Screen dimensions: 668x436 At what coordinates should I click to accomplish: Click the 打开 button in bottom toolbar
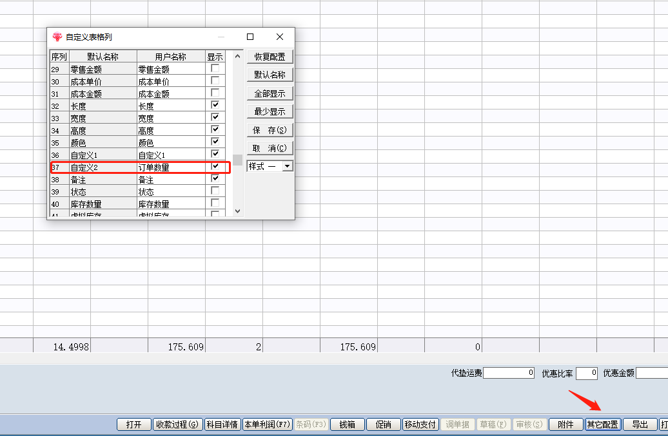tap(133, 424)
